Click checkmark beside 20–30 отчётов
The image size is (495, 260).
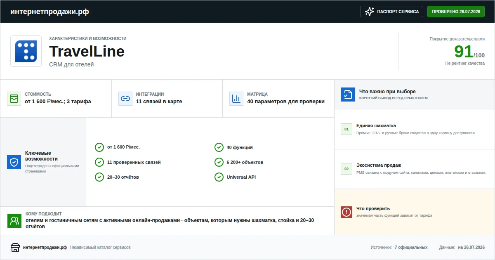click(99, 177)
